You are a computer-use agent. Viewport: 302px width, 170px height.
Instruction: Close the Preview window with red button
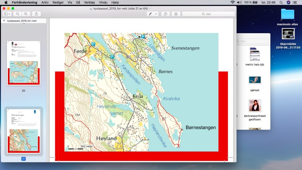[4, 8]
